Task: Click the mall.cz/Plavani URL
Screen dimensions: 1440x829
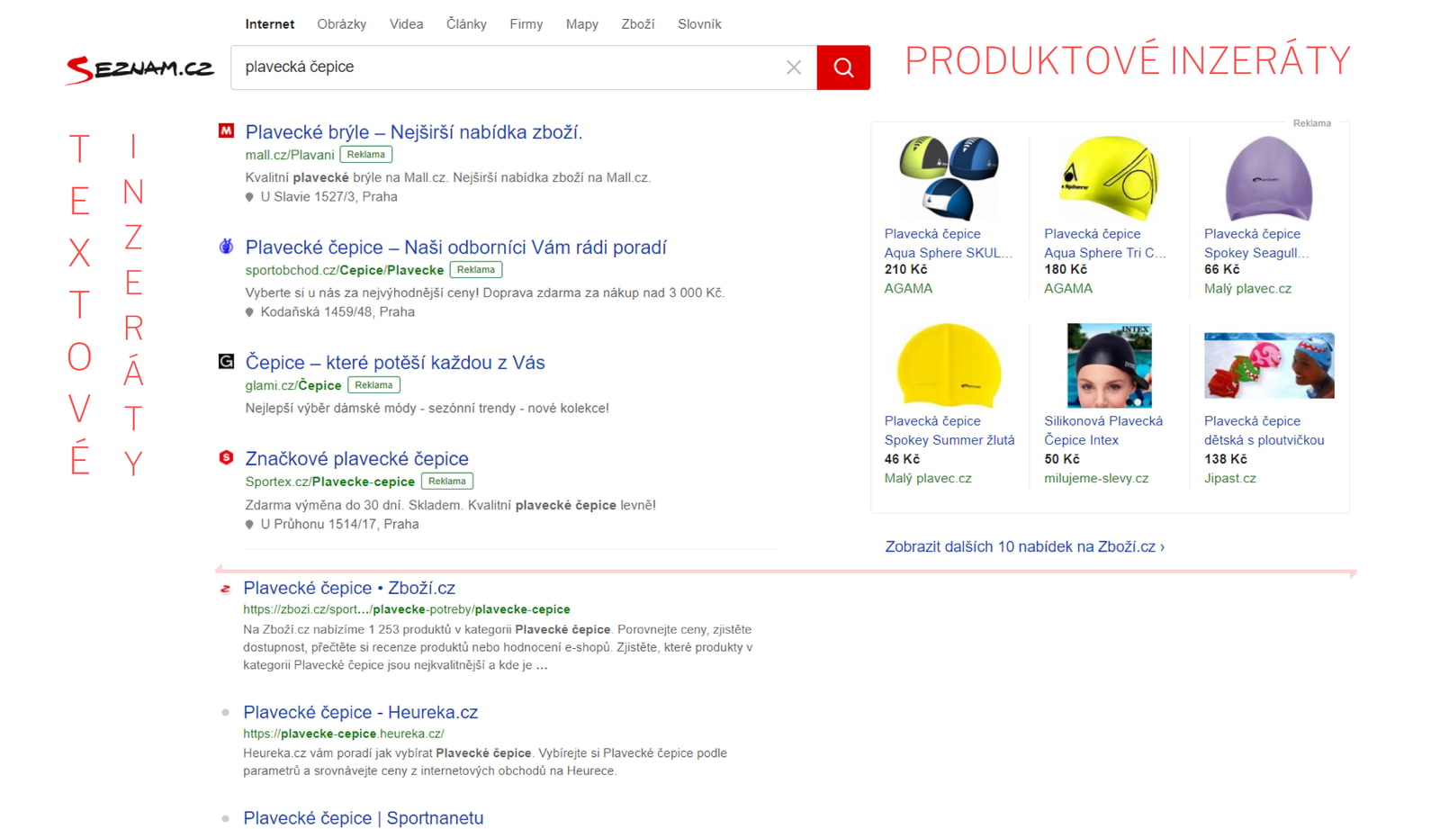Action: (x=290, y=155)
